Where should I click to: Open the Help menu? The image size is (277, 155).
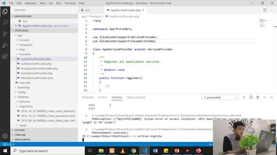pos(81,3)
